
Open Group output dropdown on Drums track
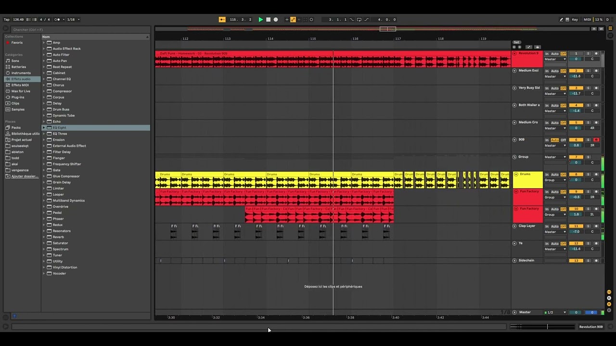point(555,180)
